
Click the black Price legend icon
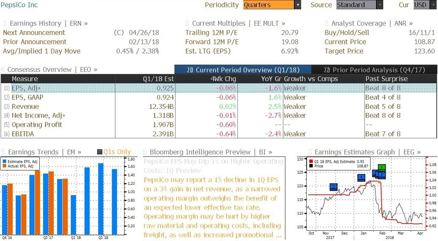[311, 166]
